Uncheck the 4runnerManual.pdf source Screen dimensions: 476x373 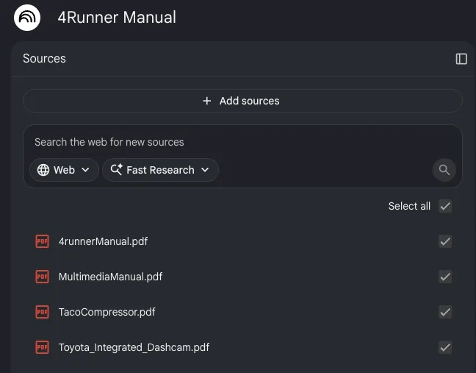pos(445,241)
